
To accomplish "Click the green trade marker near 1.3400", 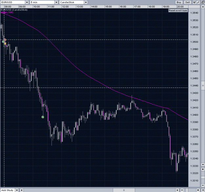I will tap(43, 117).
